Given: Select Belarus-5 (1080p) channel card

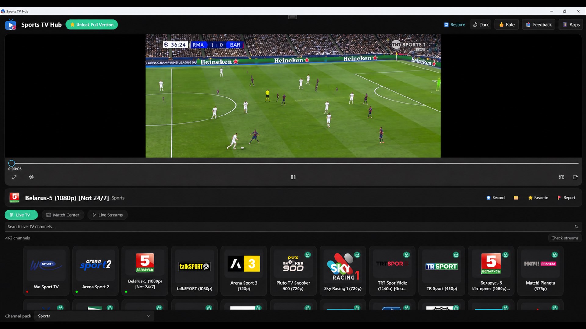Looking at the screenshot, I should coord(145,271).
